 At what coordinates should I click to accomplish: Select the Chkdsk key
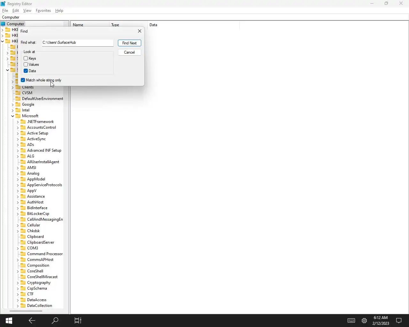pyautogui.click(x=34, y=231)
